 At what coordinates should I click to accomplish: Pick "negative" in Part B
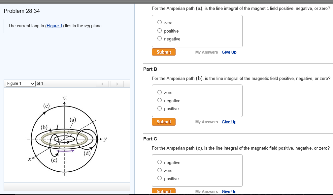tap(159, 100)
